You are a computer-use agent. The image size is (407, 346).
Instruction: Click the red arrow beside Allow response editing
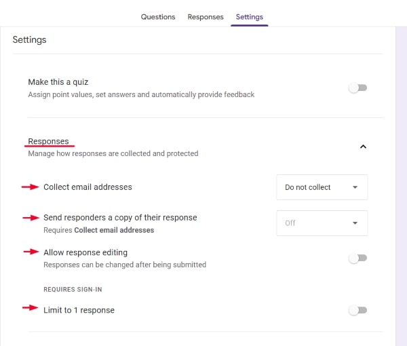click(x=31, y=252)
